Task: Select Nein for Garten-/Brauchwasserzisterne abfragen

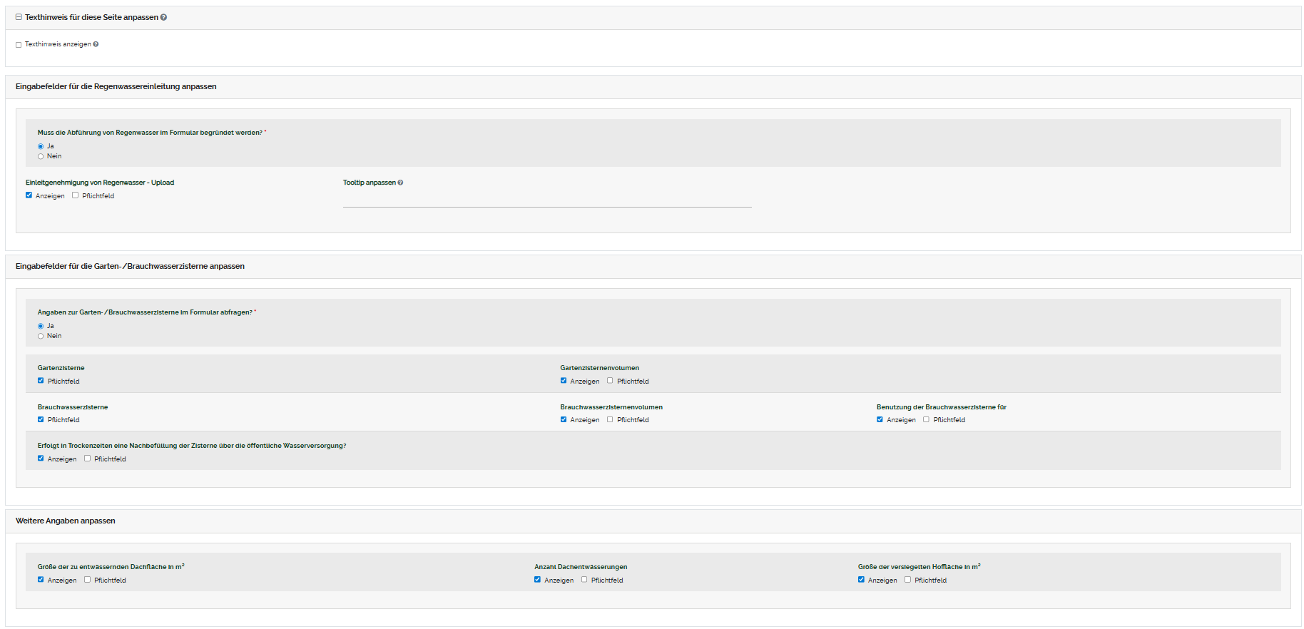Action: pyautogui.click(x=41, y=336)
